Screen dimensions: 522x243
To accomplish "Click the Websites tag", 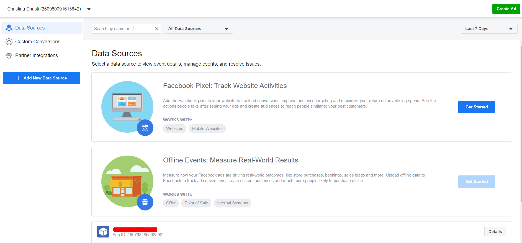I will [175, 129].
